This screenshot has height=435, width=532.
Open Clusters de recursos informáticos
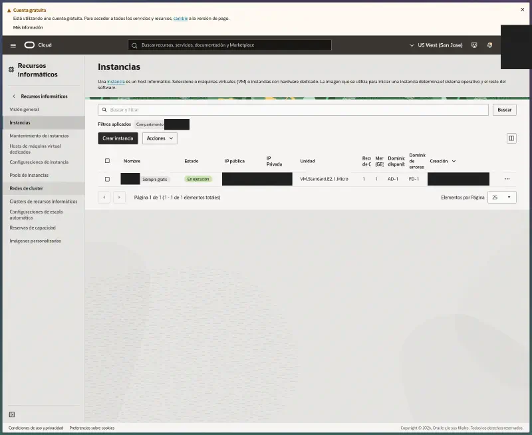pyautogui.click(x=43, y=202)
